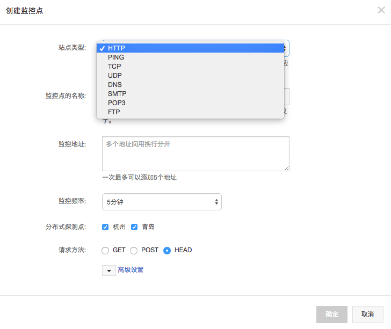This screenshot has height=329, width=391.
Task: Select the HEAD request method
Action: [x=167, y=251]
